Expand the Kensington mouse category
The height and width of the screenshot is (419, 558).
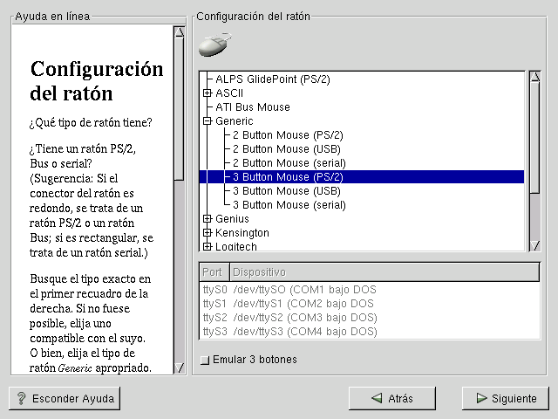pyautogui.click(x=208, y=233)
